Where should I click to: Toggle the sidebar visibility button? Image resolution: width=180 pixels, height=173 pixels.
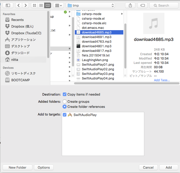[8, 5]
